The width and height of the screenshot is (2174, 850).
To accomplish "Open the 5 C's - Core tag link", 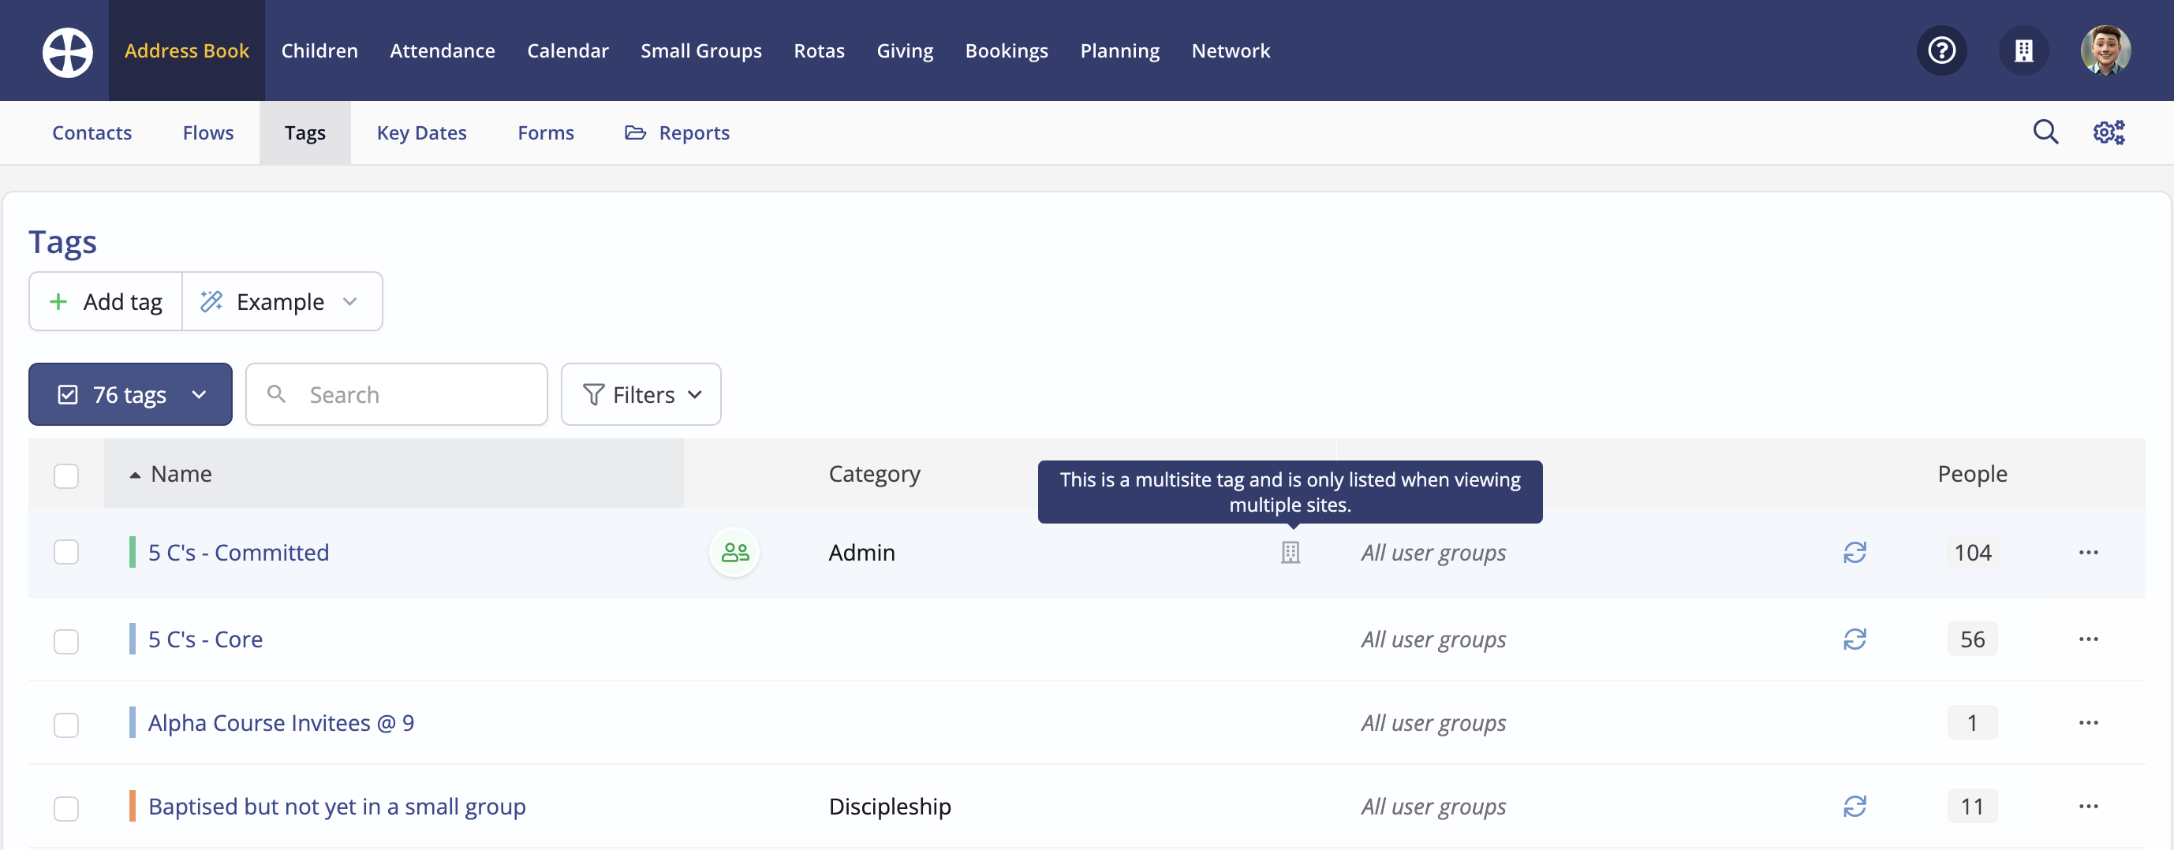I will tap(205, 639).
